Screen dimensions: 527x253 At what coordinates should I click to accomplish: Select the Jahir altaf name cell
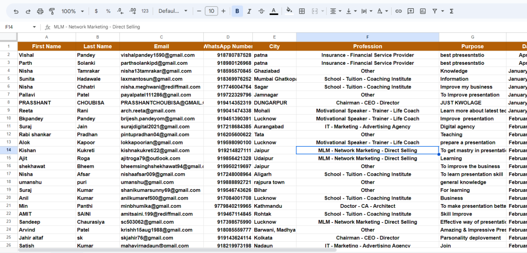(47, 238)
